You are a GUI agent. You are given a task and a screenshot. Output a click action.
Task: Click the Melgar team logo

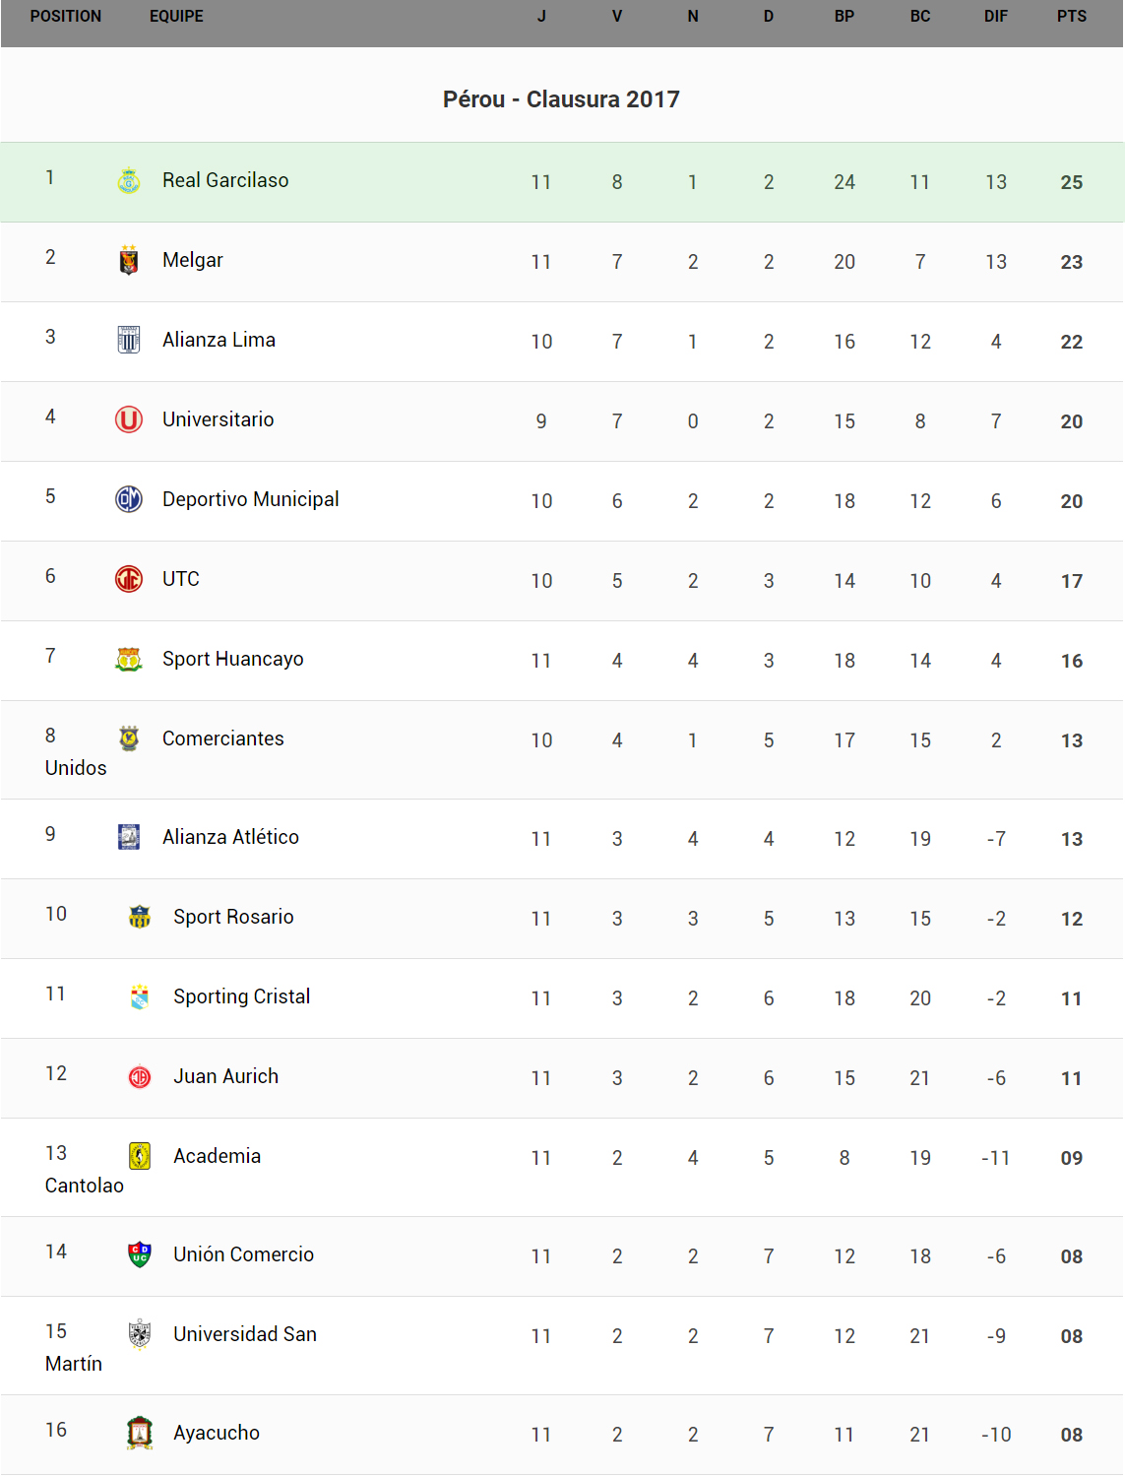[x=129, y=260]
